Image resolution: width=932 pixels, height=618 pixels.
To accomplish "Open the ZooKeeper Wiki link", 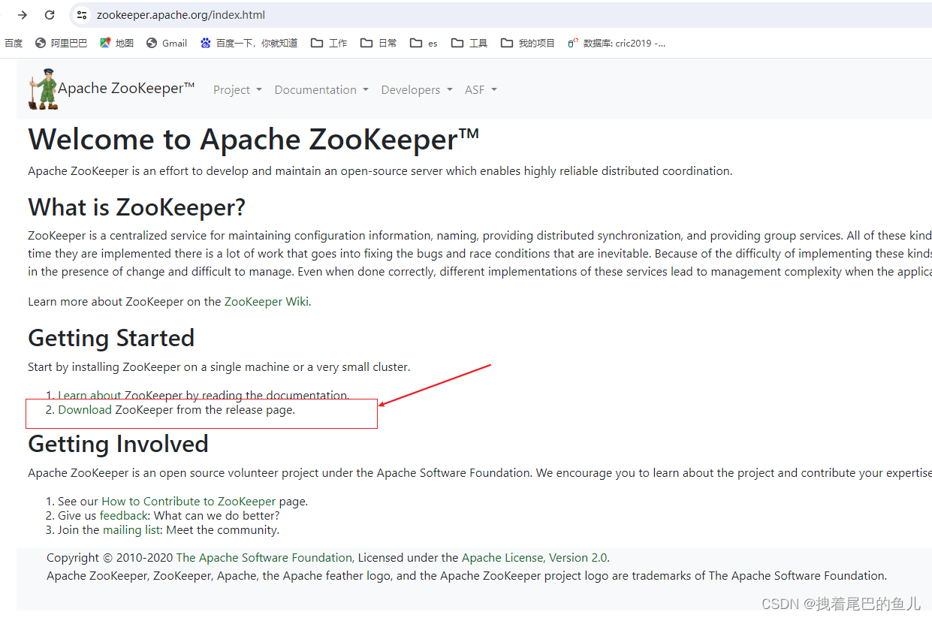I will pos(267,302).
